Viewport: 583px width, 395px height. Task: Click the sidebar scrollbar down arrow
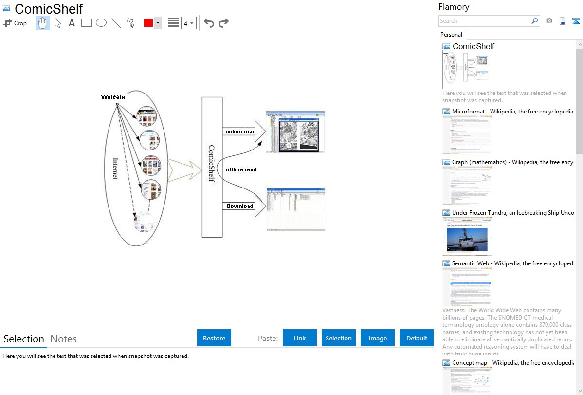(x=579, y=391)
